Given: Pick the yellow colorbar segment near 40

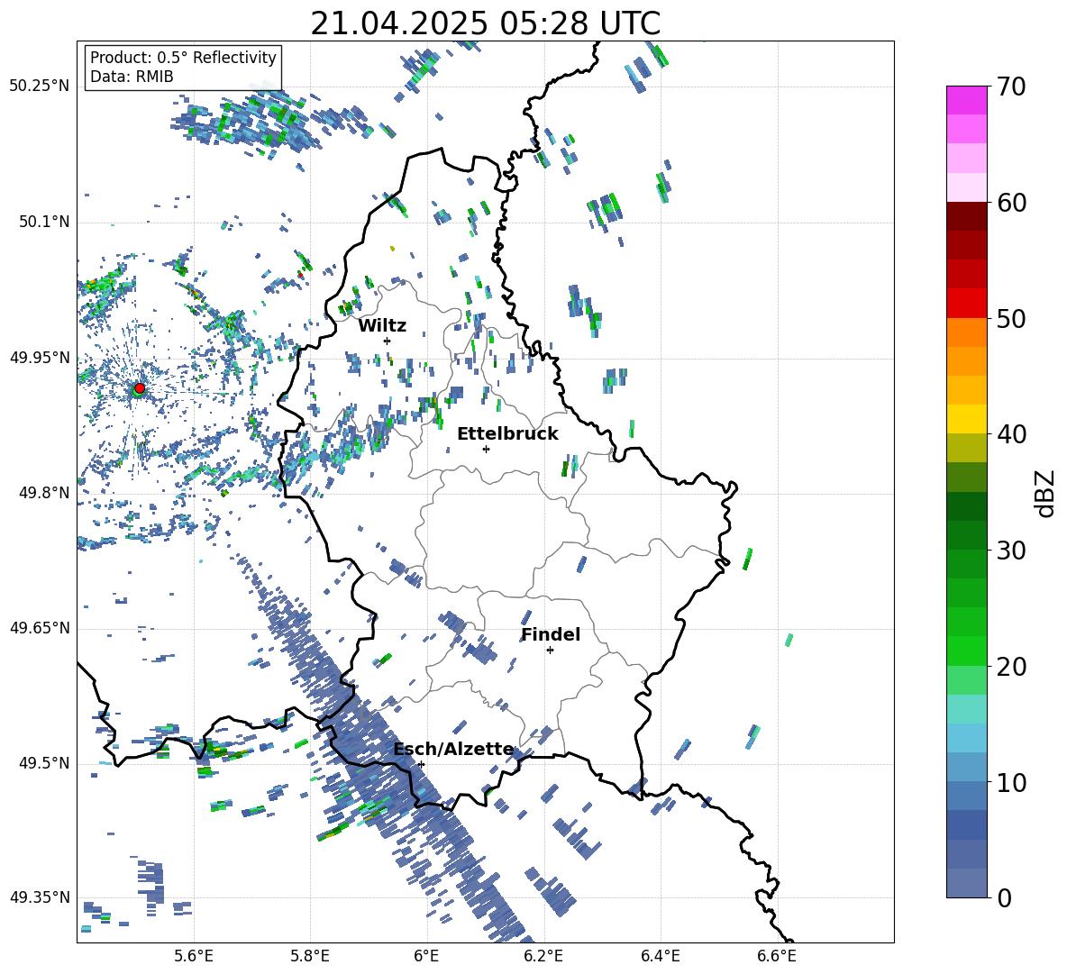Looking at the screenshot, I should [966, 419].
